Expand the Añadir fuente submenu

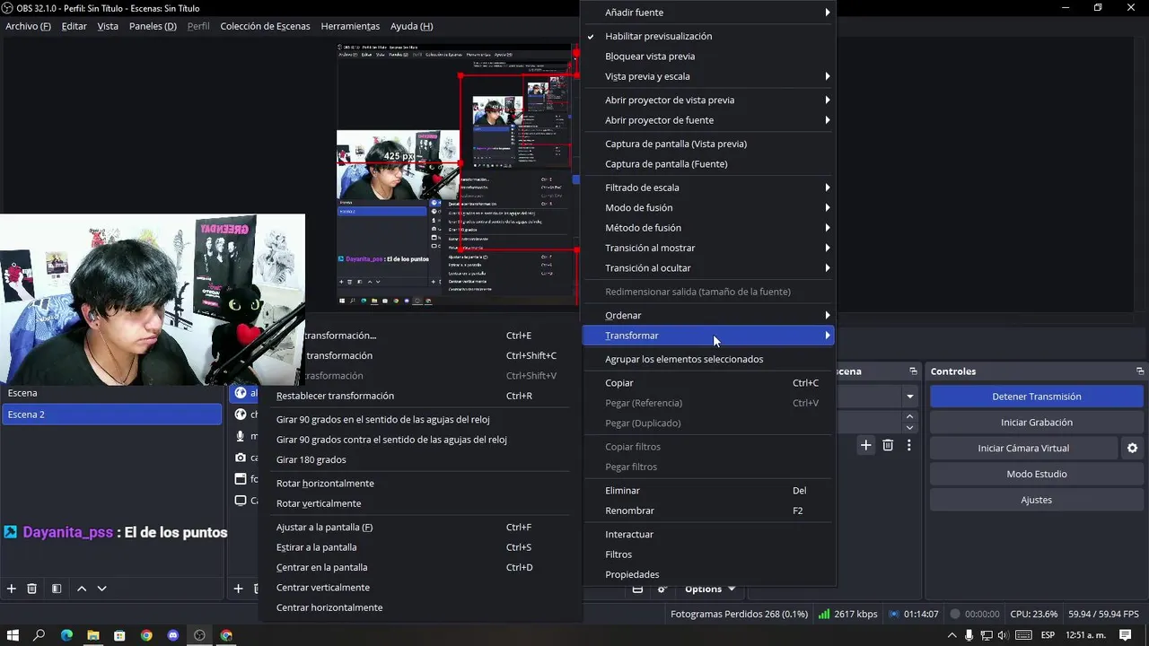point(709,13)
